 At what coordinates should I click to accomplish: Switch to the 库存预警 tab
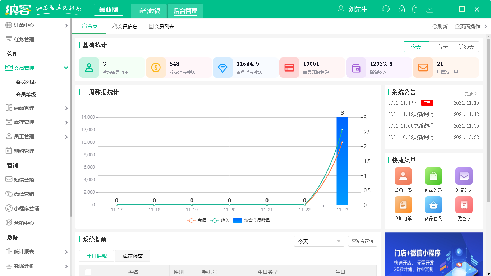coord(132,256)
